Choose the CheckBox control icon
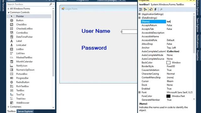The height and width of the screenshot is (113, 201). click(12, 24)
